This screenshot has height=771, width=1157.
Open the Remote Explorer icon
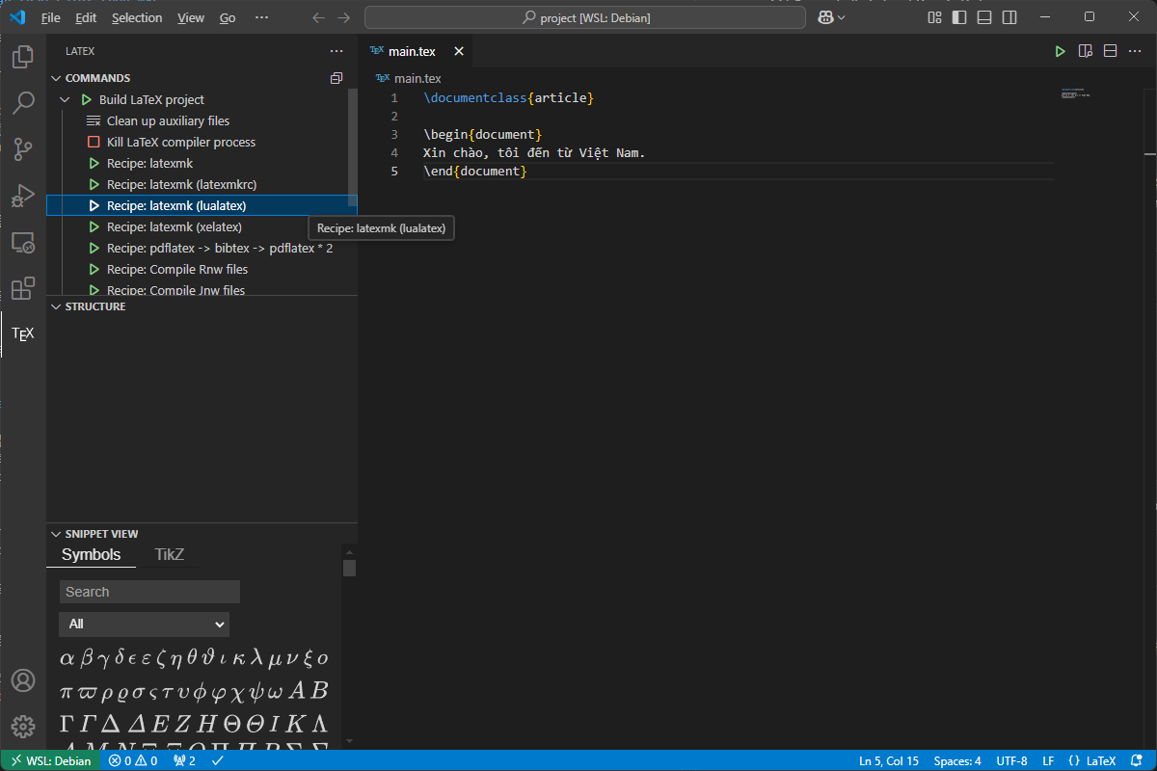[x=22, y=242]
